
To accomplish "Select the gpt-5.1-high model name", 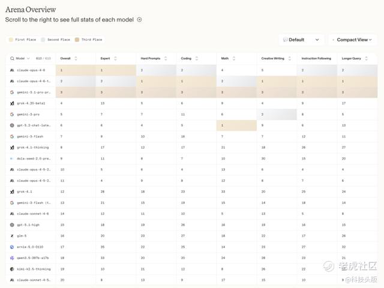I will (31, 224).
